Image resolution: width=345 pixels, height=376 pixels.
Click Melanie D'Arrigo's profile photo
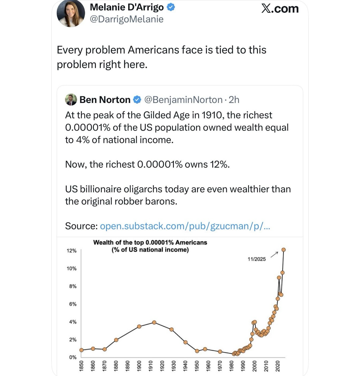pyautogui.click(x=71, y=13)
